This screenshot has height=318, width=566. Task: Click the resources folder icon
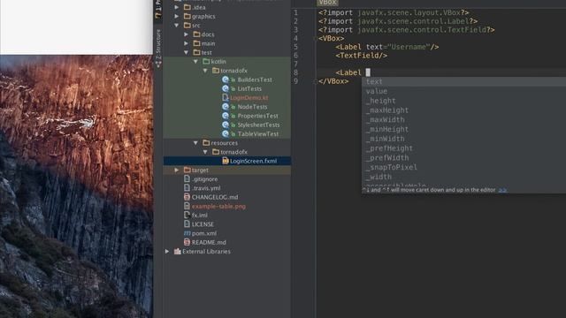(206, 143)
